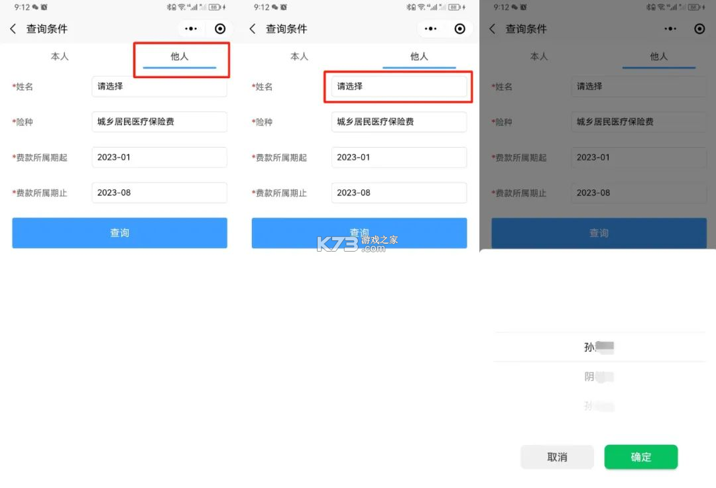Select 孙 from the name picker list
716x488 pixels.
(x=597, y=346)
